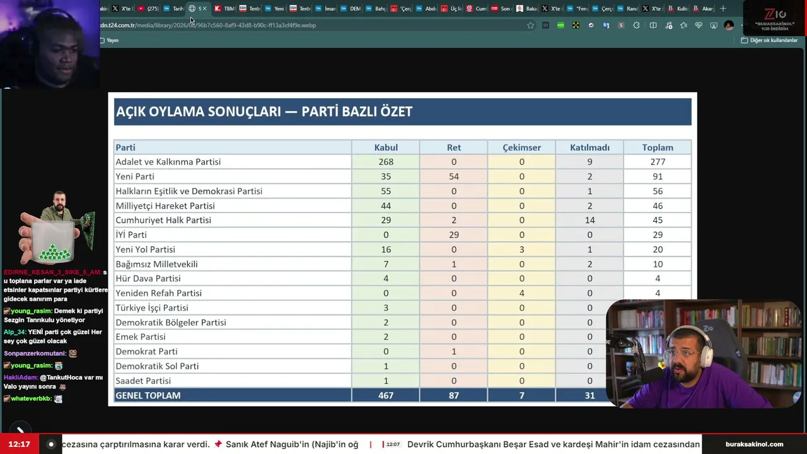The width and height of the screenshot is (807, 454).
Task: Click the browser profile avatar
Action: 729,25
